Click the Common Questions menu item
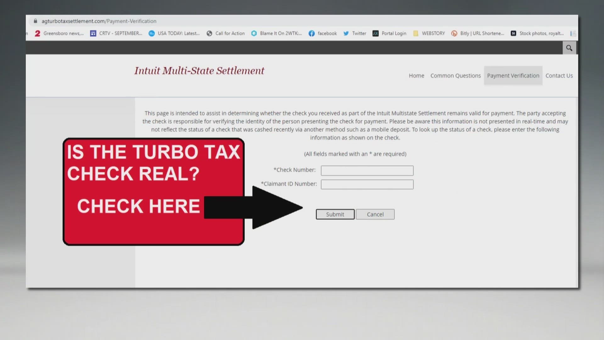Image resolution: width=604 pixels, height=340 pixels. coord(456,76)
